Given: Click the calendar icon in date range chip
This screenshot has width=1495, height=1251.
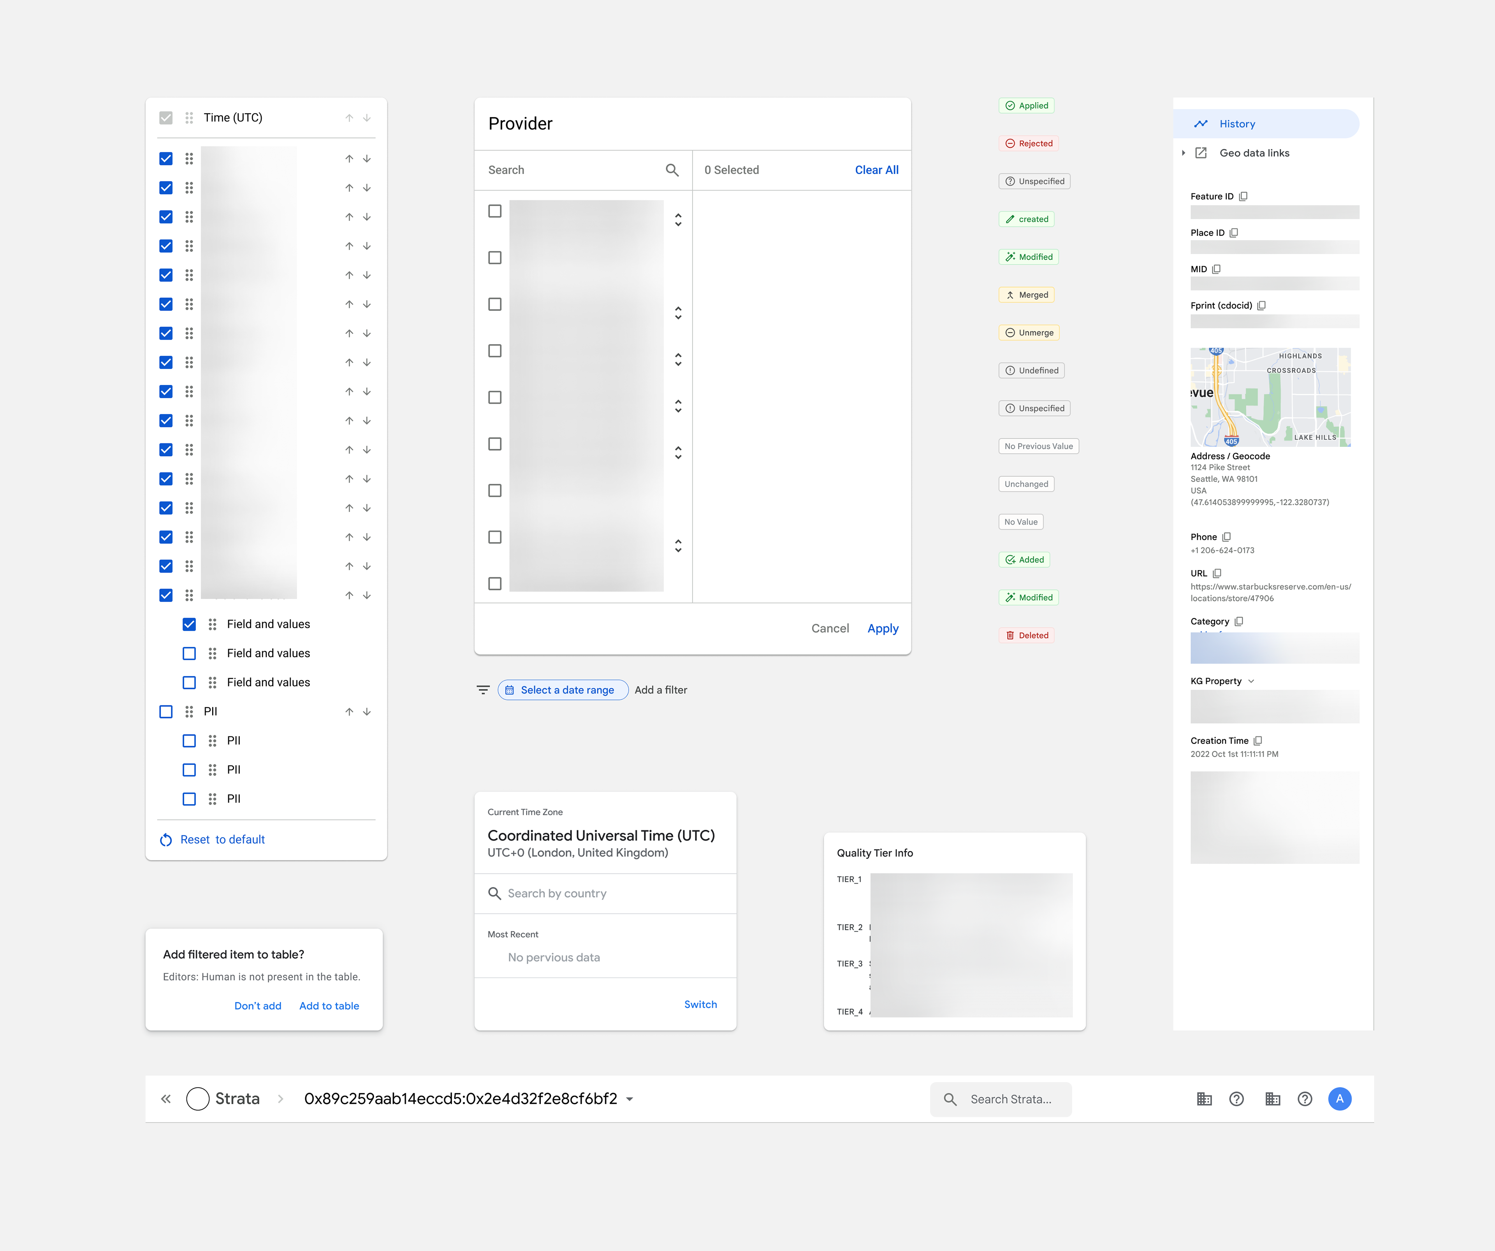Looking at the screenshot, I should pos(509,690).
